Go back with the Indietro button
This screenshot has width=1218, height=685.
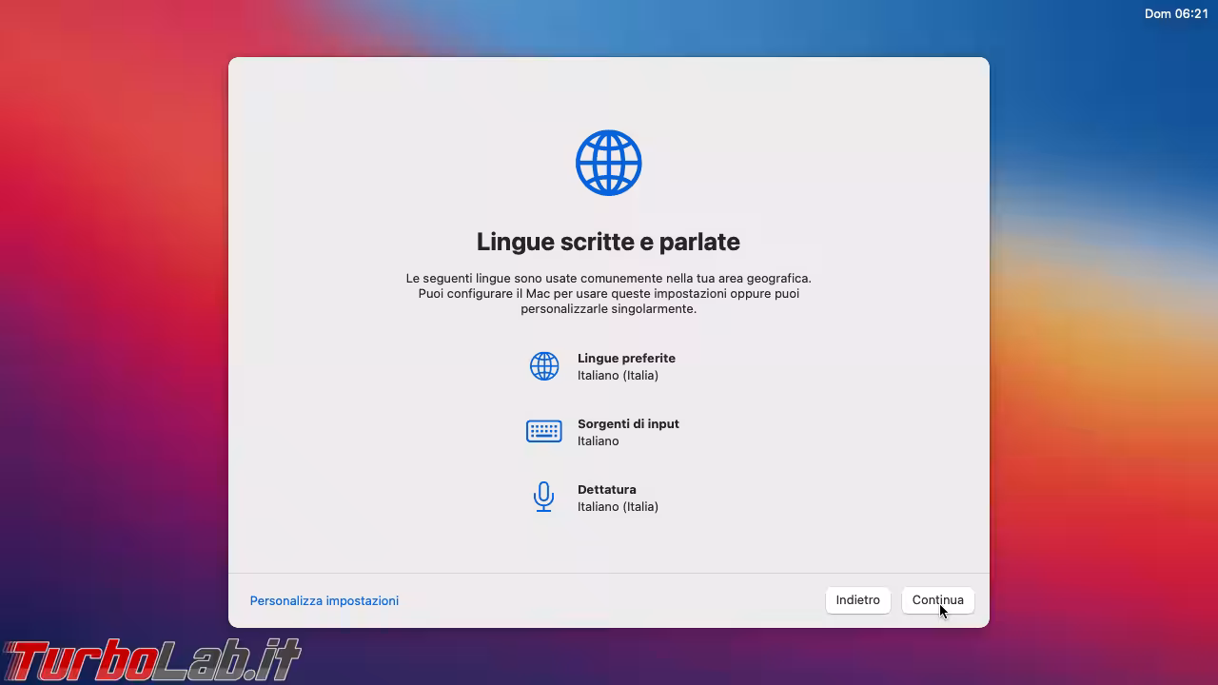tap(857, 600)
